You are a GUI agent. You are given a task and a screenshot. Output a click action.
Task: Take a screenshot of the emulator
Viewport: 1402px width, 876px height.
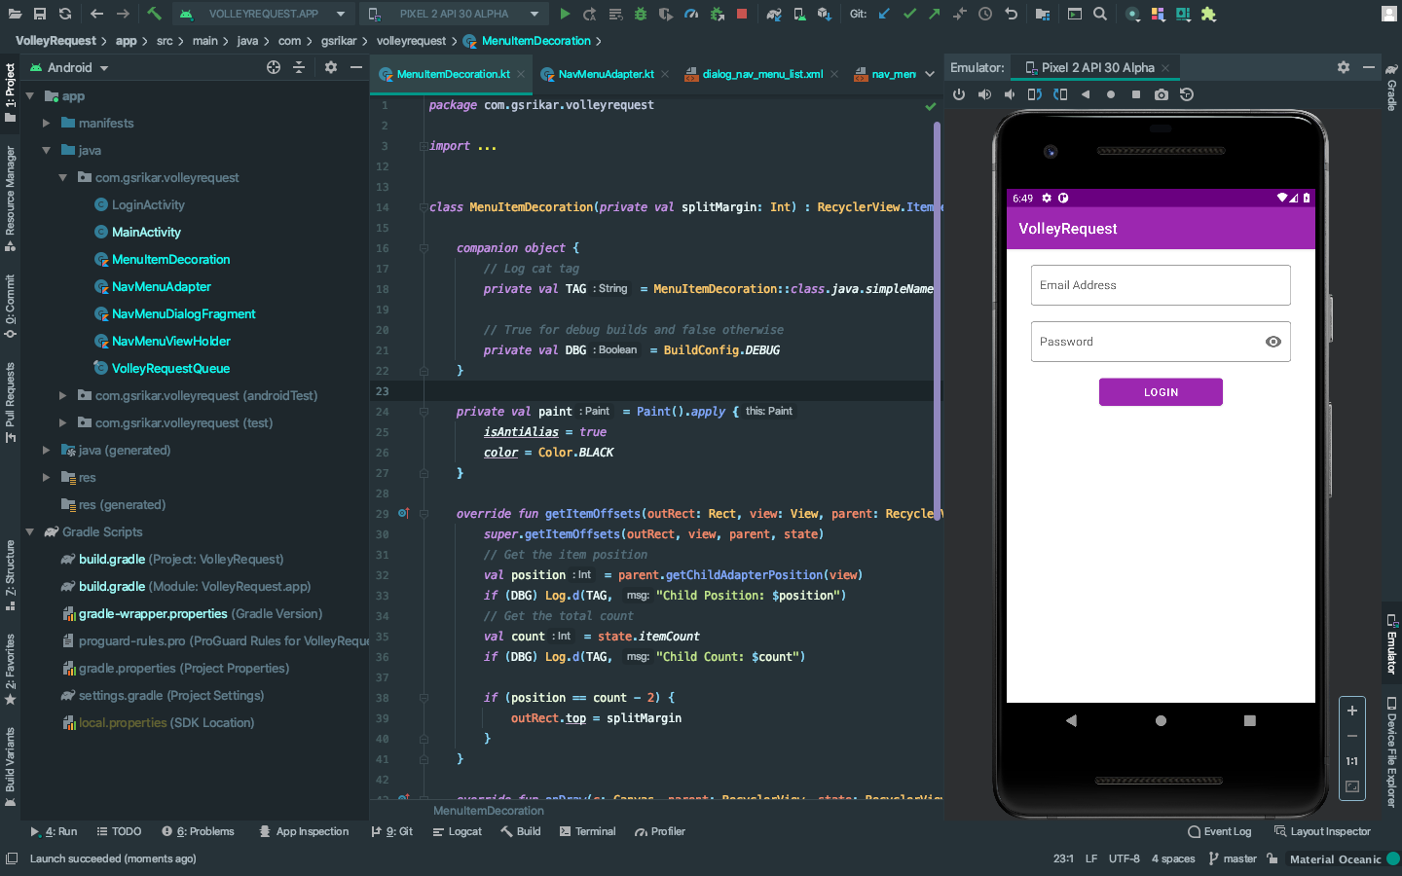click(1162, 94)
